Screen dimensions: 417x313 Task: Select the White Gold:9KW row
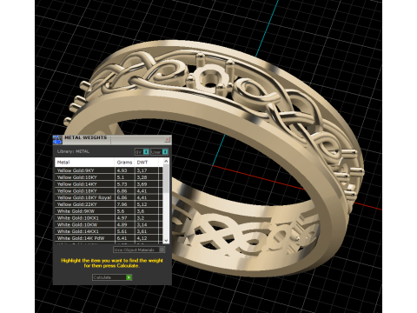pos(109,211)
